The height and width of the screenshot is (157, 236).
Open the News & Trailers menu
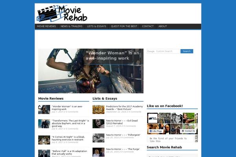(72, 26)
